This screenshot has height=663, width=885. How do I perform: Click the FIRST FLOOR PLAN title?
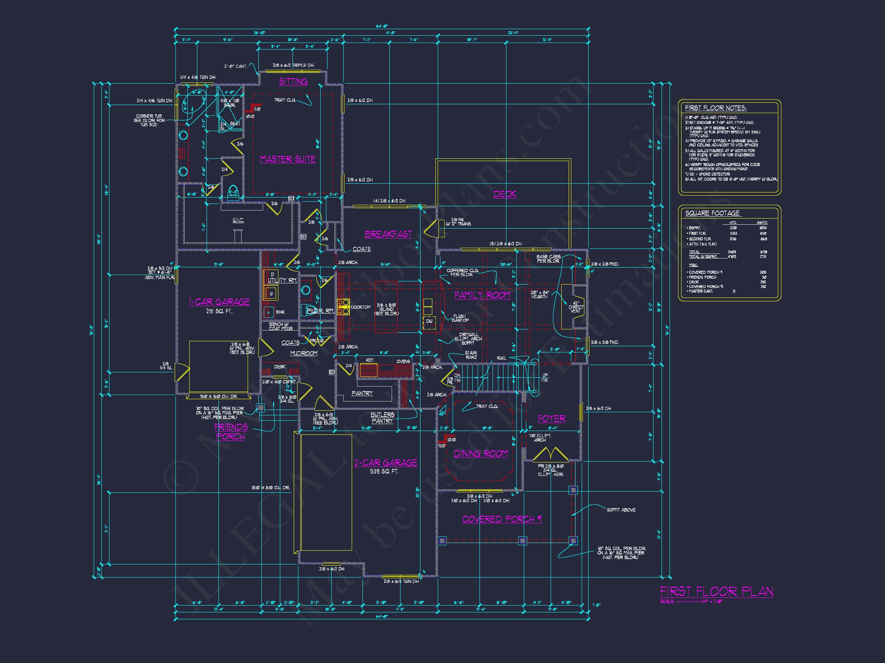716,591
